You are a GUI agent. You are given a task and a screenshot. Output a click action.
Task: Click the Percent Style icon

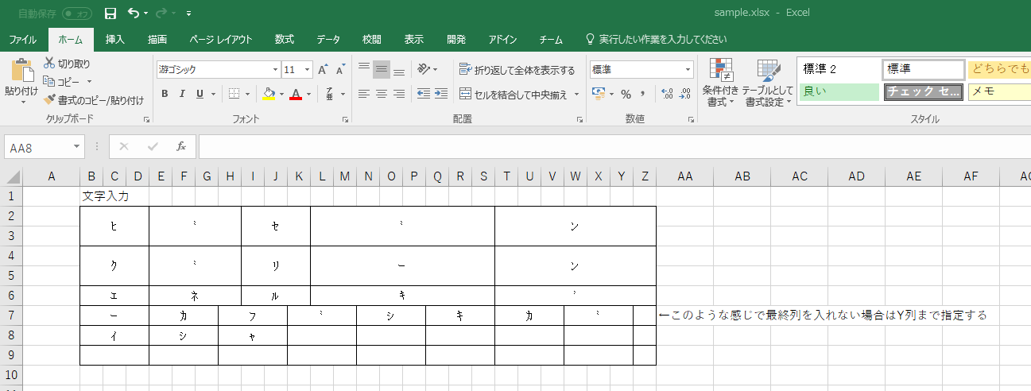pos(626,94)
